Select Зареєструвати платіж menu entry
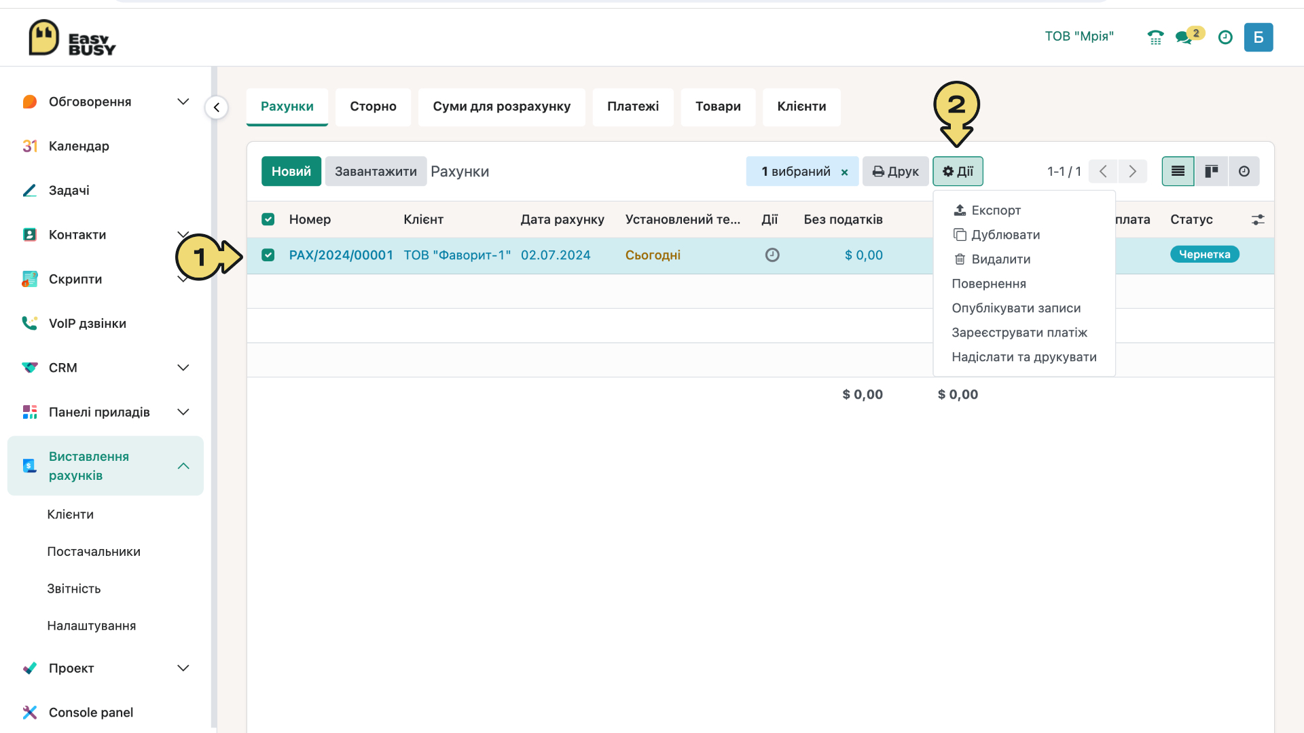Image resolution: width=1304 pixels, height=733 pixels. point(1019,333)
